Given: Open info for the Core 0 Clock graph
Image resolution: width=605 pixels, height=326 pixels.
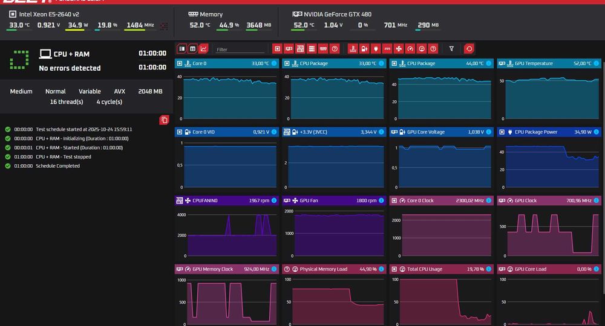Looking at the screenshot, I should click(x=488, y=200).
